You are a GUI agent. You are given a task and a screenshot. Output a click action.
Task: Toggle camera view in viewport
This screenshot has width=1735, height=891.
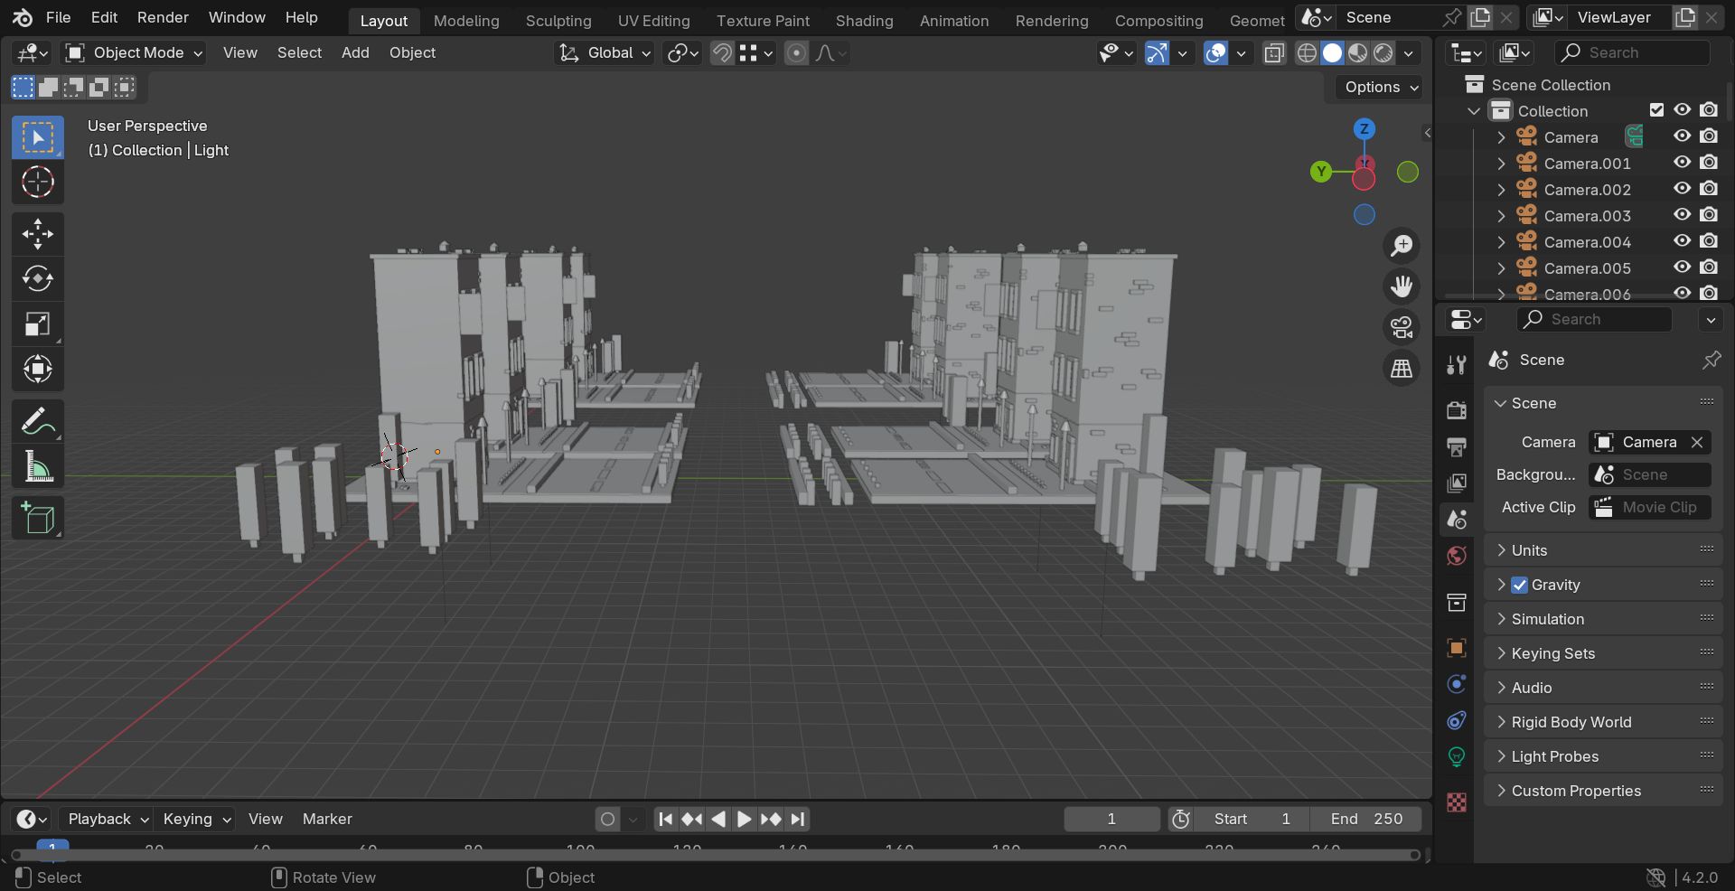click(1402, 326)
